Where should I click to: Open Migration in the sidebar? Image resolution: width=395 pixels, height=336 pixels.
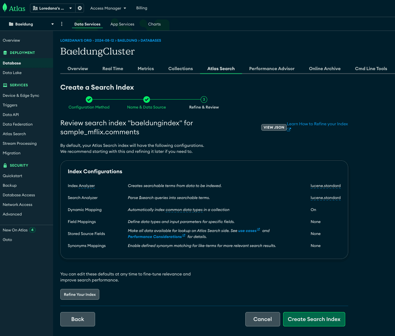[x=12, y=153]
